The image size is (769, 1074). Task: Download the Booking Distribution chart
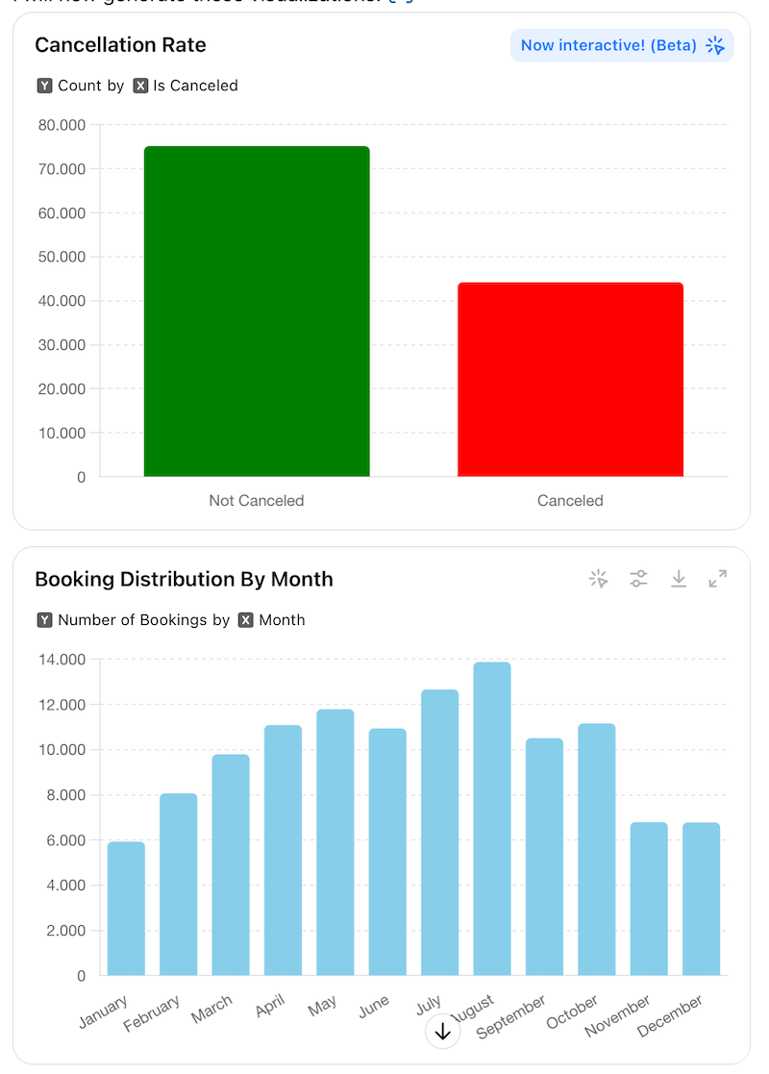click(x=679, y=579)
